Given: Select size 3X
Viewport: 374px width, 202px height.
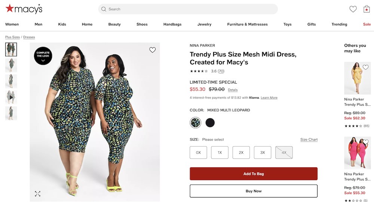Looking at the screenshot, I should pos(263,153).
